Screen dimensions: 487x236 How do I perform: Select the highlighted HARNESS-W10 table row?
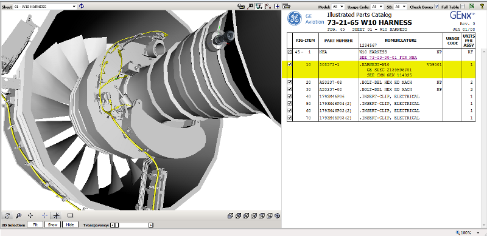[x=381, y=70]
